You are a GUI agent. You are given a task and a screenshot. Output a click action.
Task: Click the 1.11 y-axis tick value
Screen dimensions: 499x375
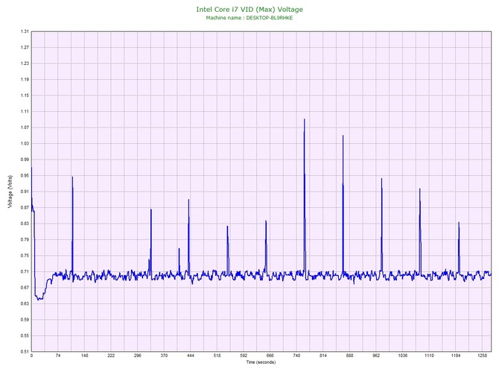click(x=25, y=112)
